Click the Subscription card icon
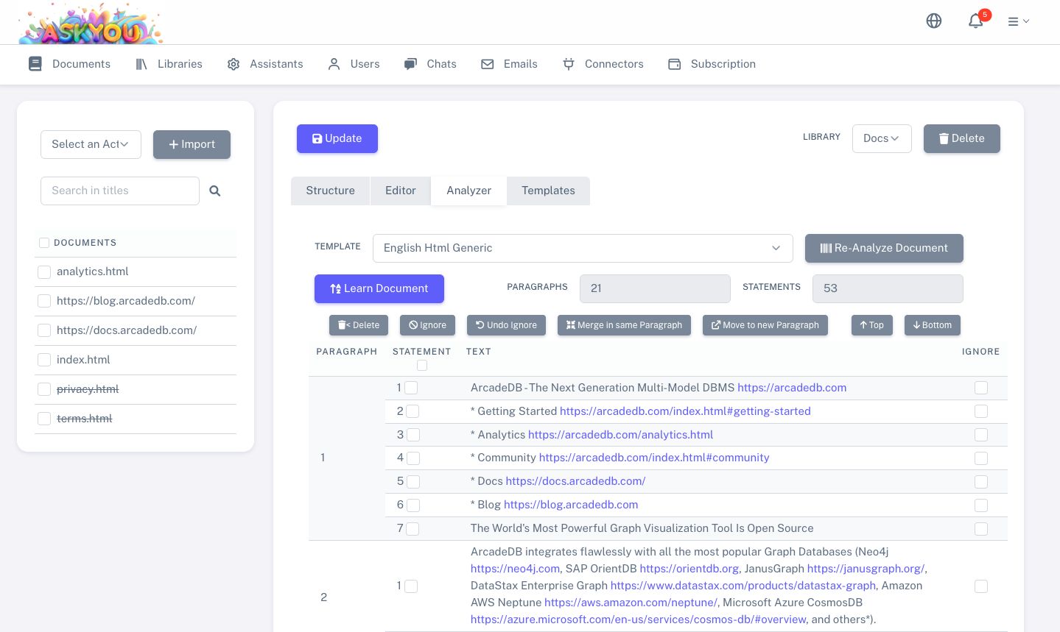Screen dimensions: 1060x632 pyautogui.click(x=675, y=64)
